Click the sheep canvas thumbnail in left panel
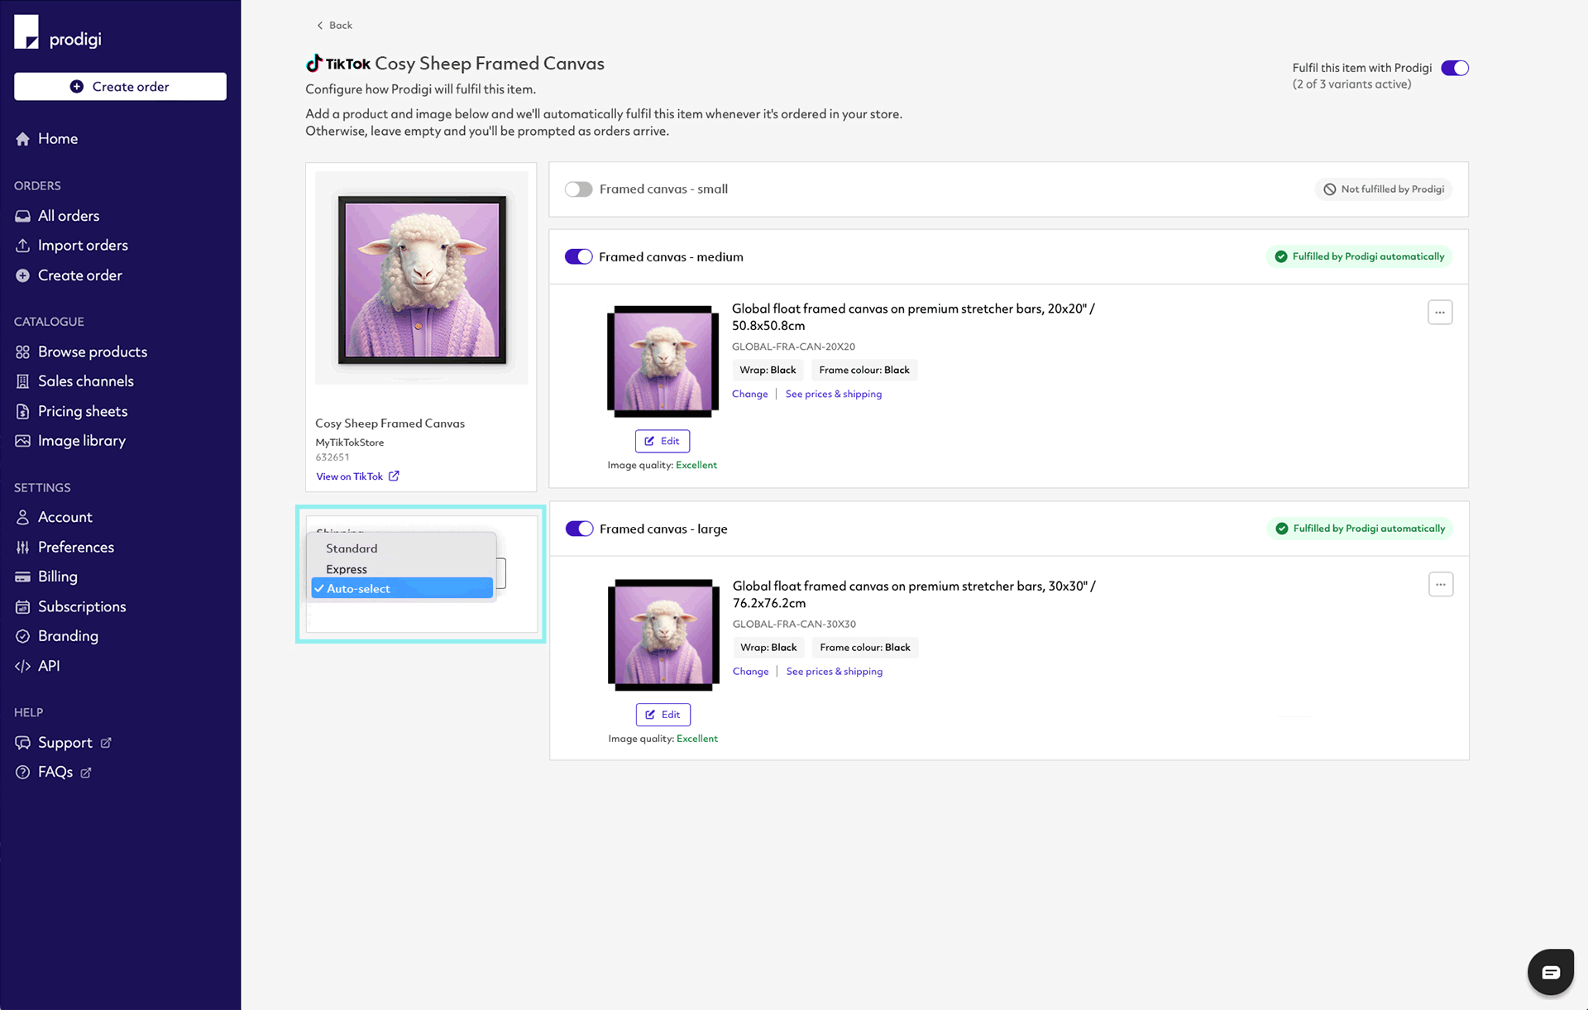The width and height of the screenshot is (1588, 1010). coord(421,278)
